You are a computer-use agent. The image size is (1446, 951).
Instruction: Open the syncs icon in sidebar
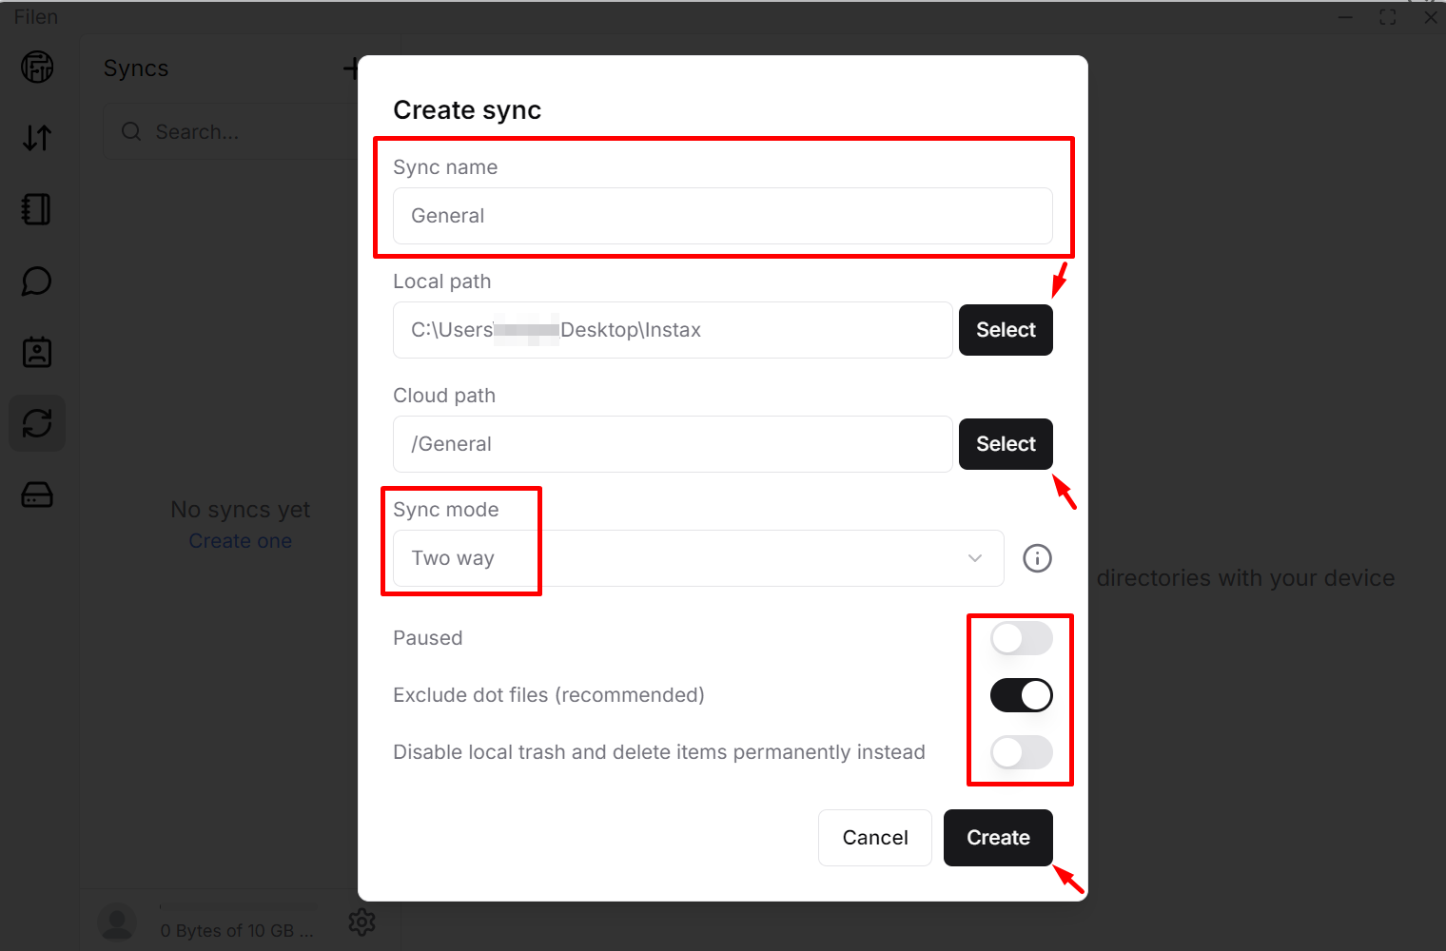pos(37,423)
